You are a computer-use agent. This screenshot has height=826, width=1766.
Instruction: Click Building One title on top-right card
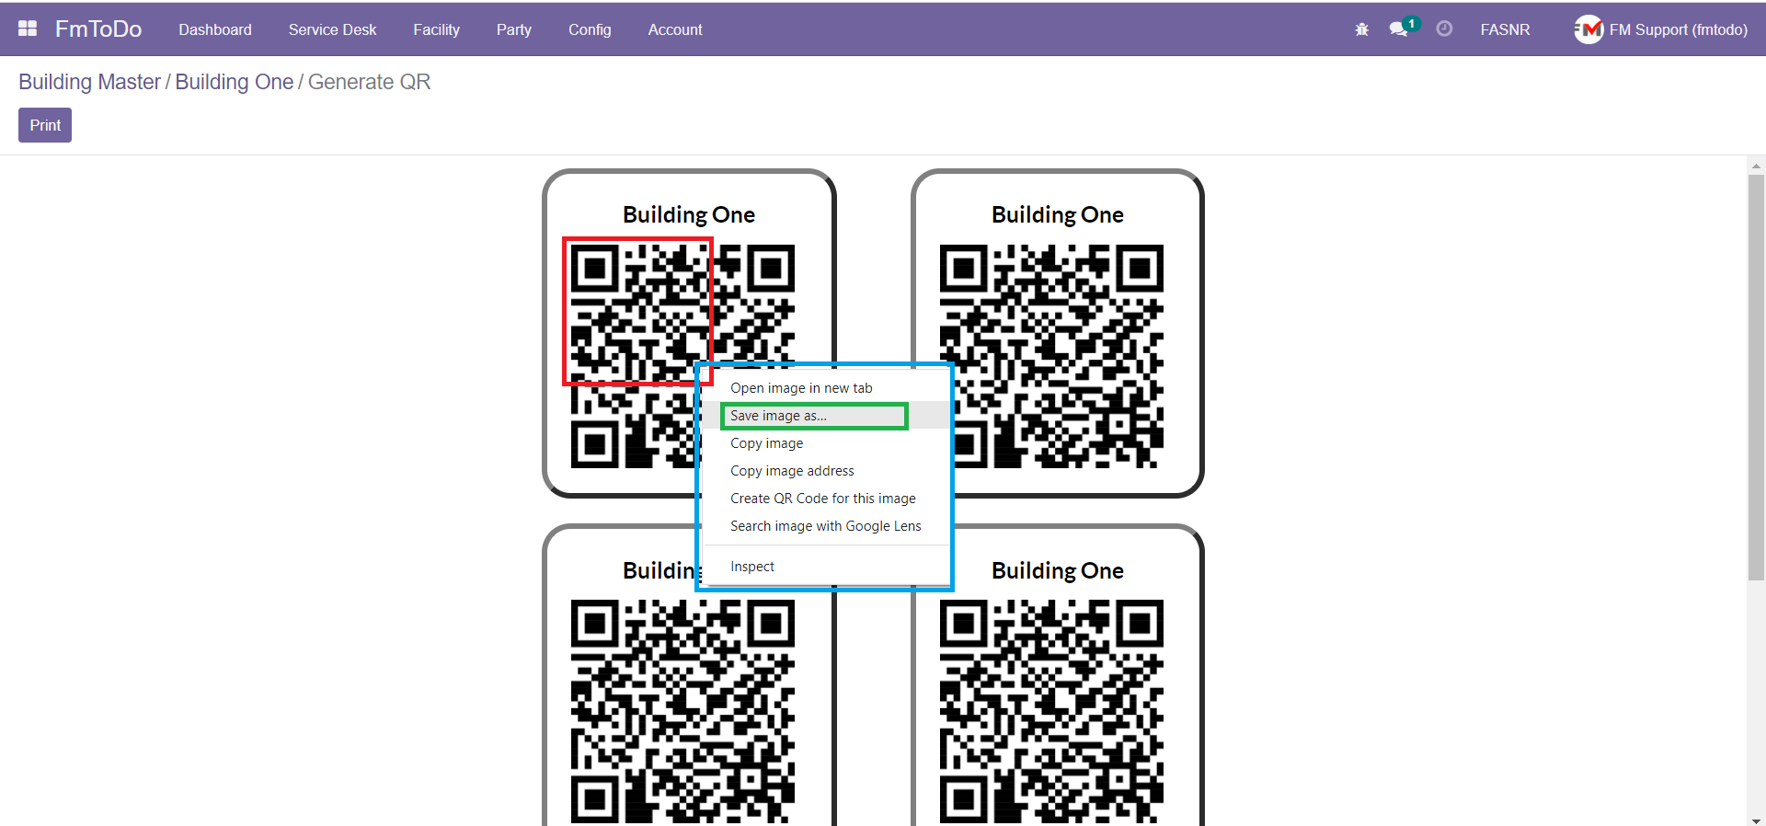tap(1058, 215)
